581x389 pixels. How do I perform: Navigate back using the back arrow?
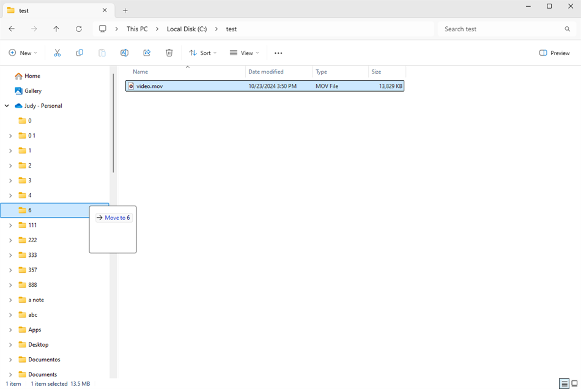(12, 29)
